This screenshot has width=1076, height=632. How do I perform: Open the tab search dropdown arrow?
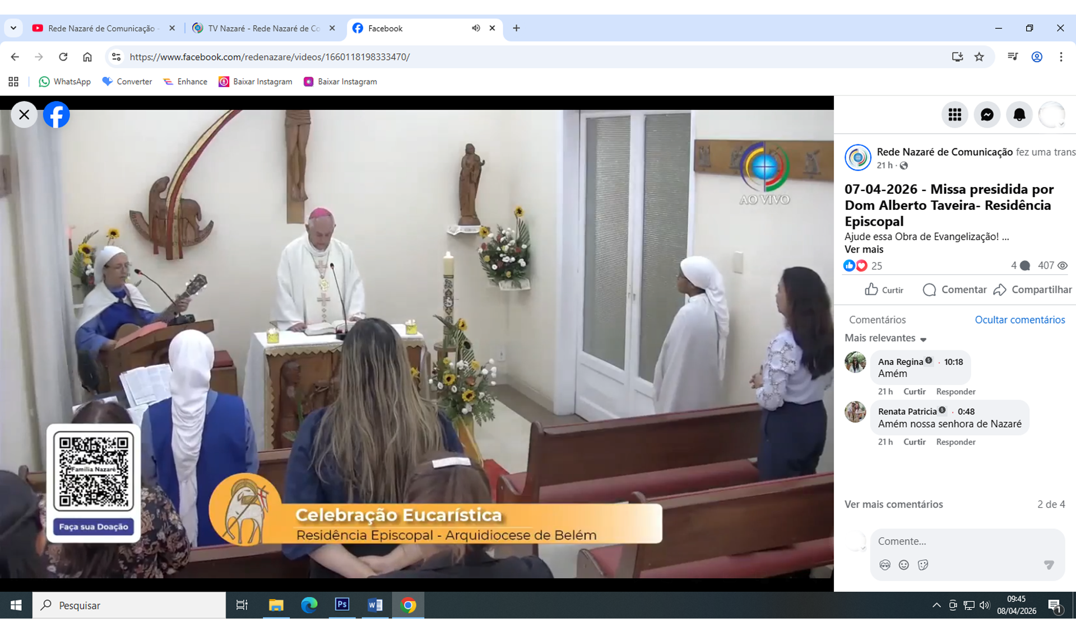coord(13,28)
